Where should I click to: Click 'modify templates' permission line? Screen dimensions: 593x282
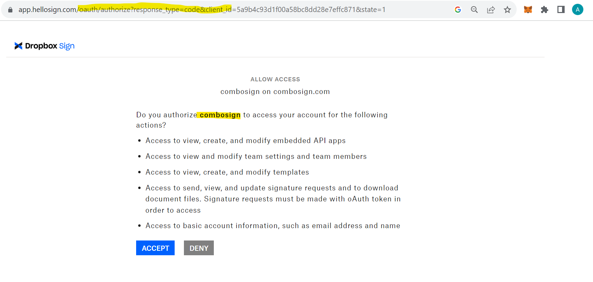click(227, 172)
